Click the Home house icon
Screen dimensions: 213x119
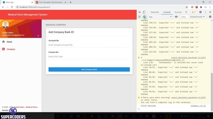pos(3,42)
